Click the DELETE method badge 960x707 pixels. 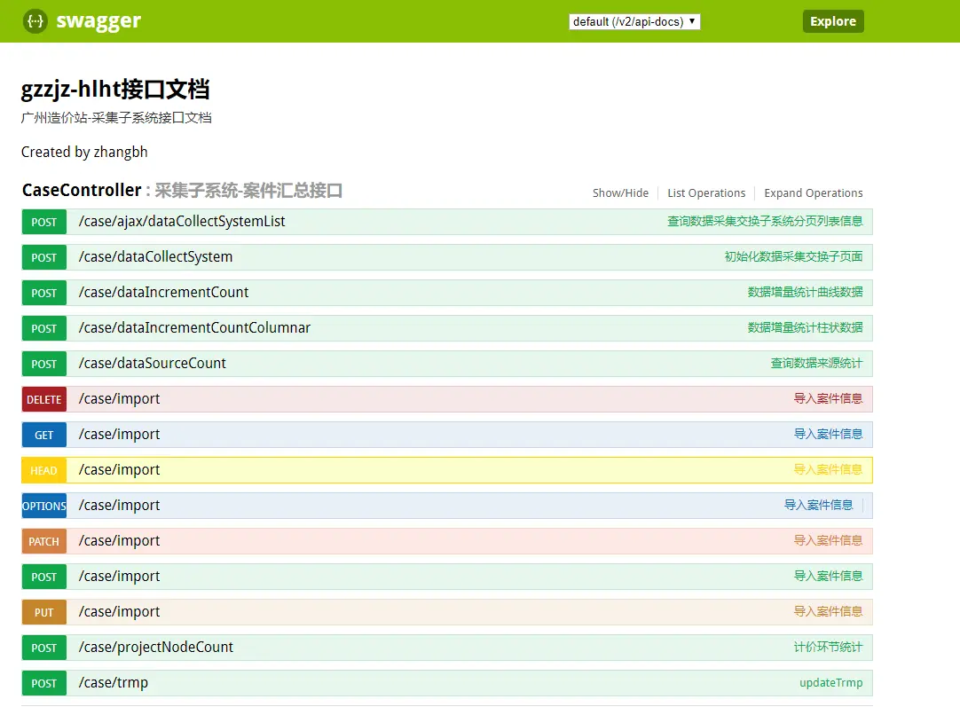coord(44,400)
